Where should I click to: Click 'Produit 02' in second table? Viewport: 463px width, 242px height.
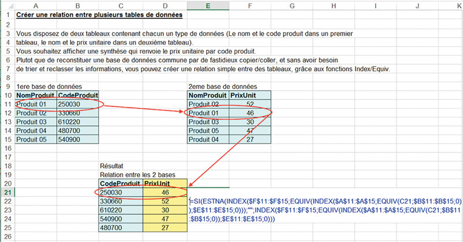point(208,104)
